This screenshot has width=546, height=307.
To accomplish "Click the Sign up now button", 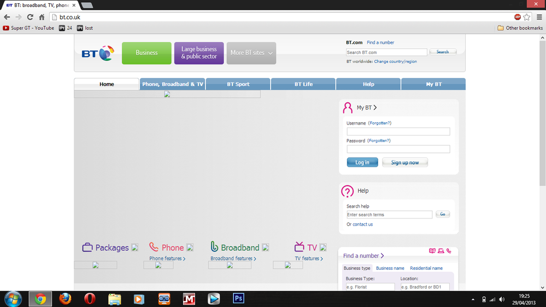I will coord(405,163).
